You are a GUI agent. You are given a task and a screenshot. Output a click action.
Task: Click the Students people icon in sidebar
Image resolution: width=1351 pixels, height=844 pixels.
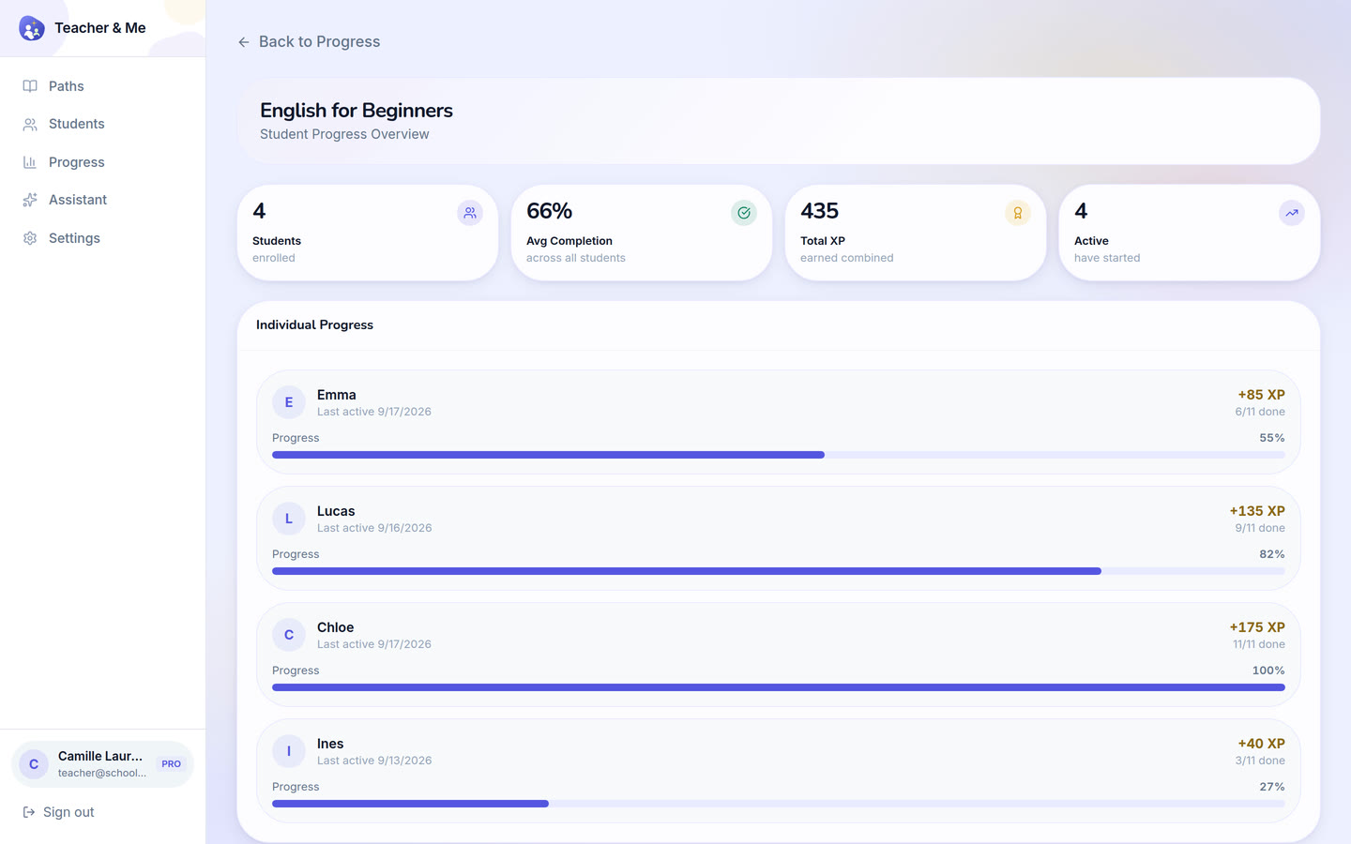30,124
